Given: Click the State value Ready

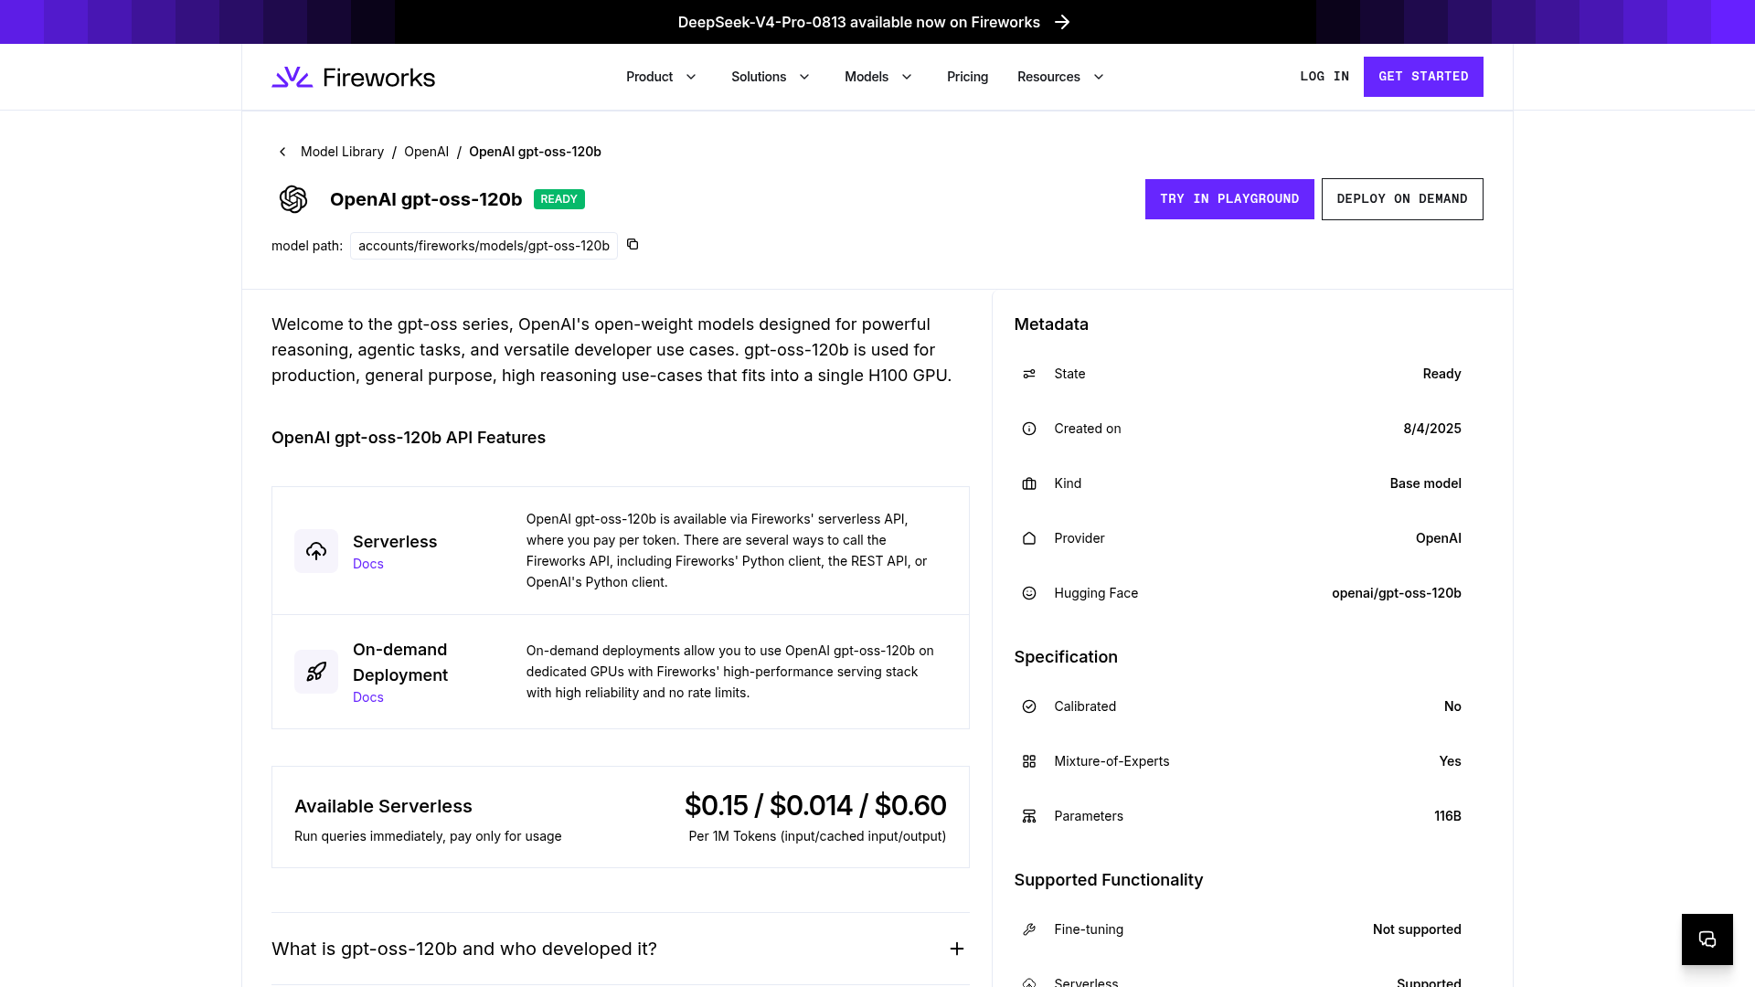Looking at the screenshot, I should click(1441, 374).
